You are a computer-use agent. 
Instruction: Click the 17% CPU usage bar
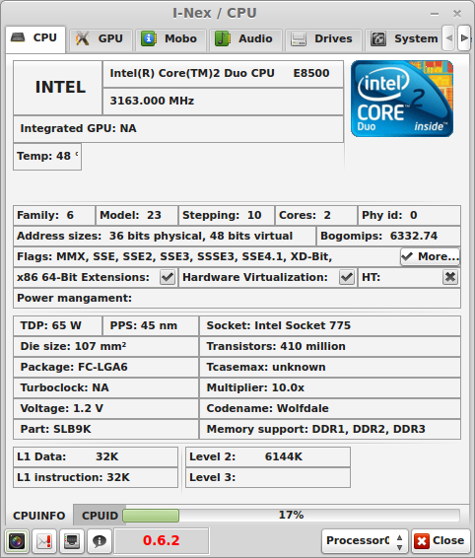pyautogui.click(x=291, y=516)
